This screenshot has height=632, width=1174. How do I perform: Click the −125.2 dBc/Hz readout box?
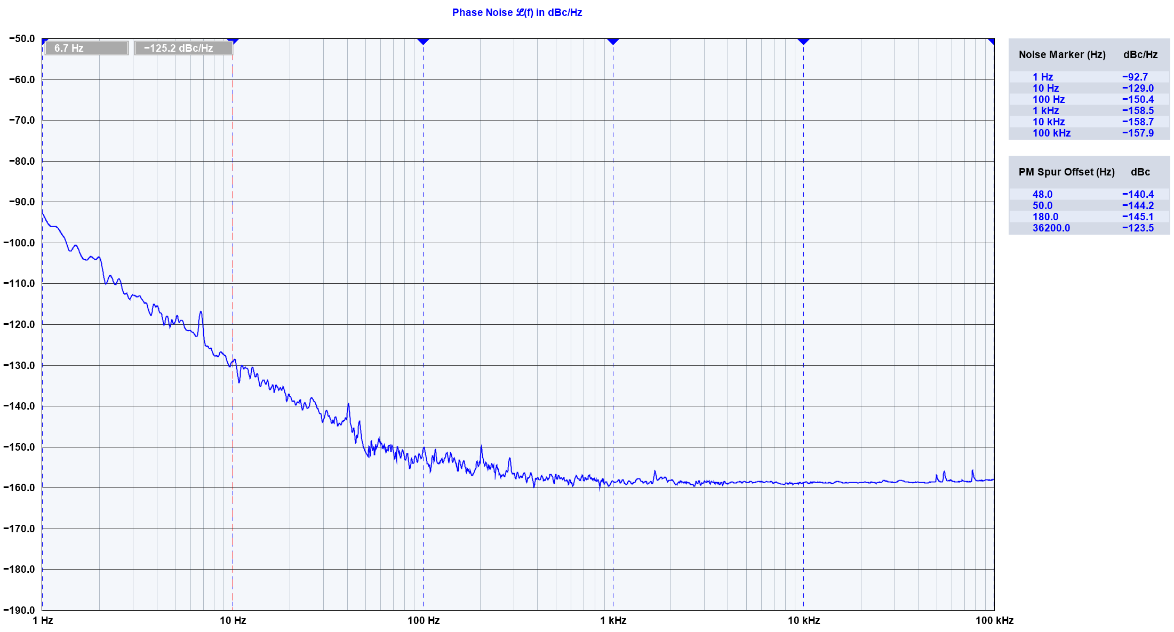pyautogui.click(x=183, y=48)
